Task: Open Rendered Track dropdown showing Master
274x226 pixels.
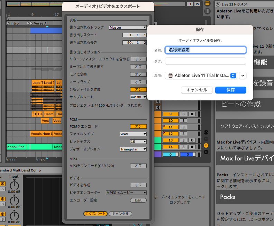Action: [x=128, y=28]
